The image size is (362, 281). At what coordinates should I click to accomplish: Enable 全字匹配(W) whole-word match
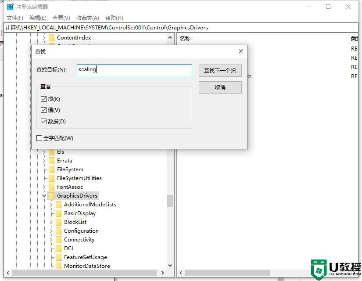pos(39,138)
